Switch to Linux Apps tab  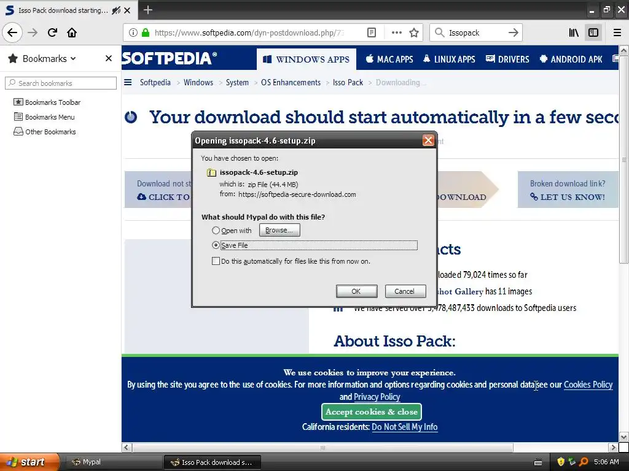point(449,59)
